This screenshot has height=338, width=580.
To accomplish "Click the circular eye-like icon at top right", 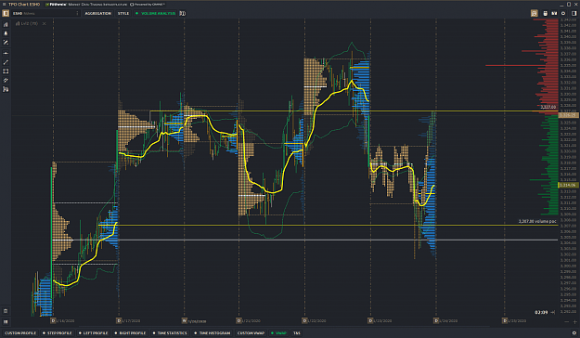I will pyautogui.click(x=563, y=13).
